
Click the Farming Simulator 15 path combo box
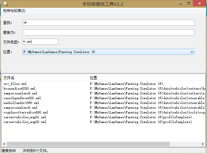104,52
